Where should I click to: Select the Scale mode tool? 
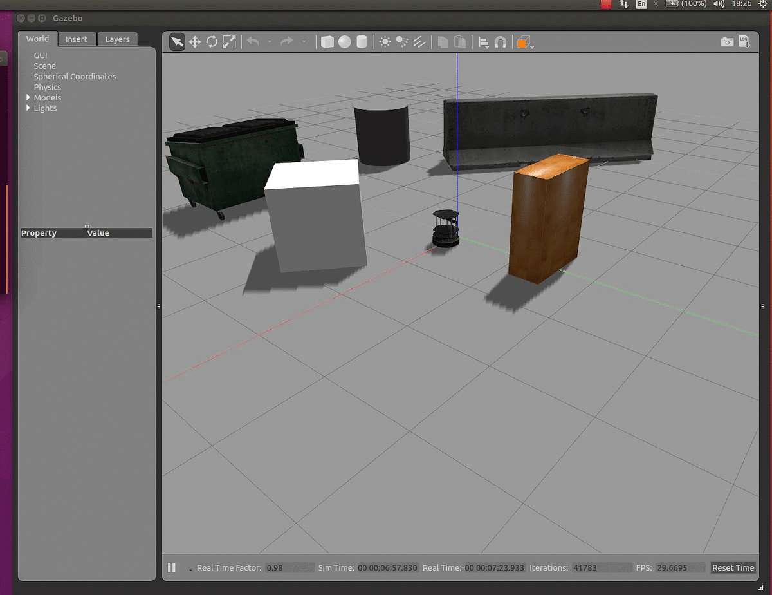[x=228, y=41]
